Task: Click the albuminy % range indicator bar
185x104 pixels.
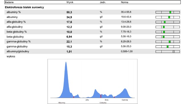Action: [168, 12]
